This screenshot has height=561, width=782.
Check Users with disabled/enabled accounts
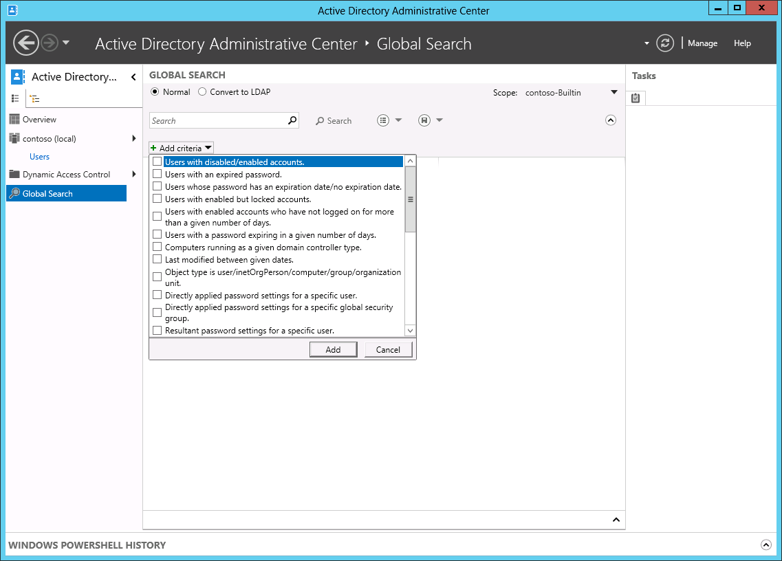click(x=157, y=162)
